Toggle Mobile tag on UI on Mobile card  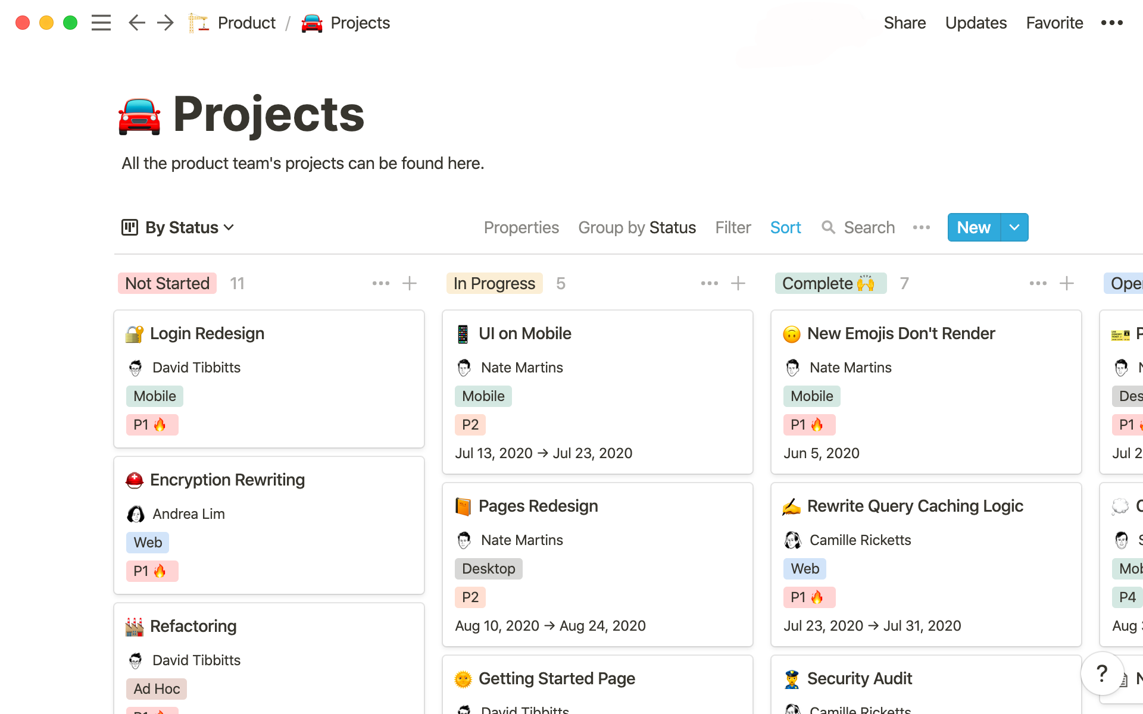coord(483,396)
